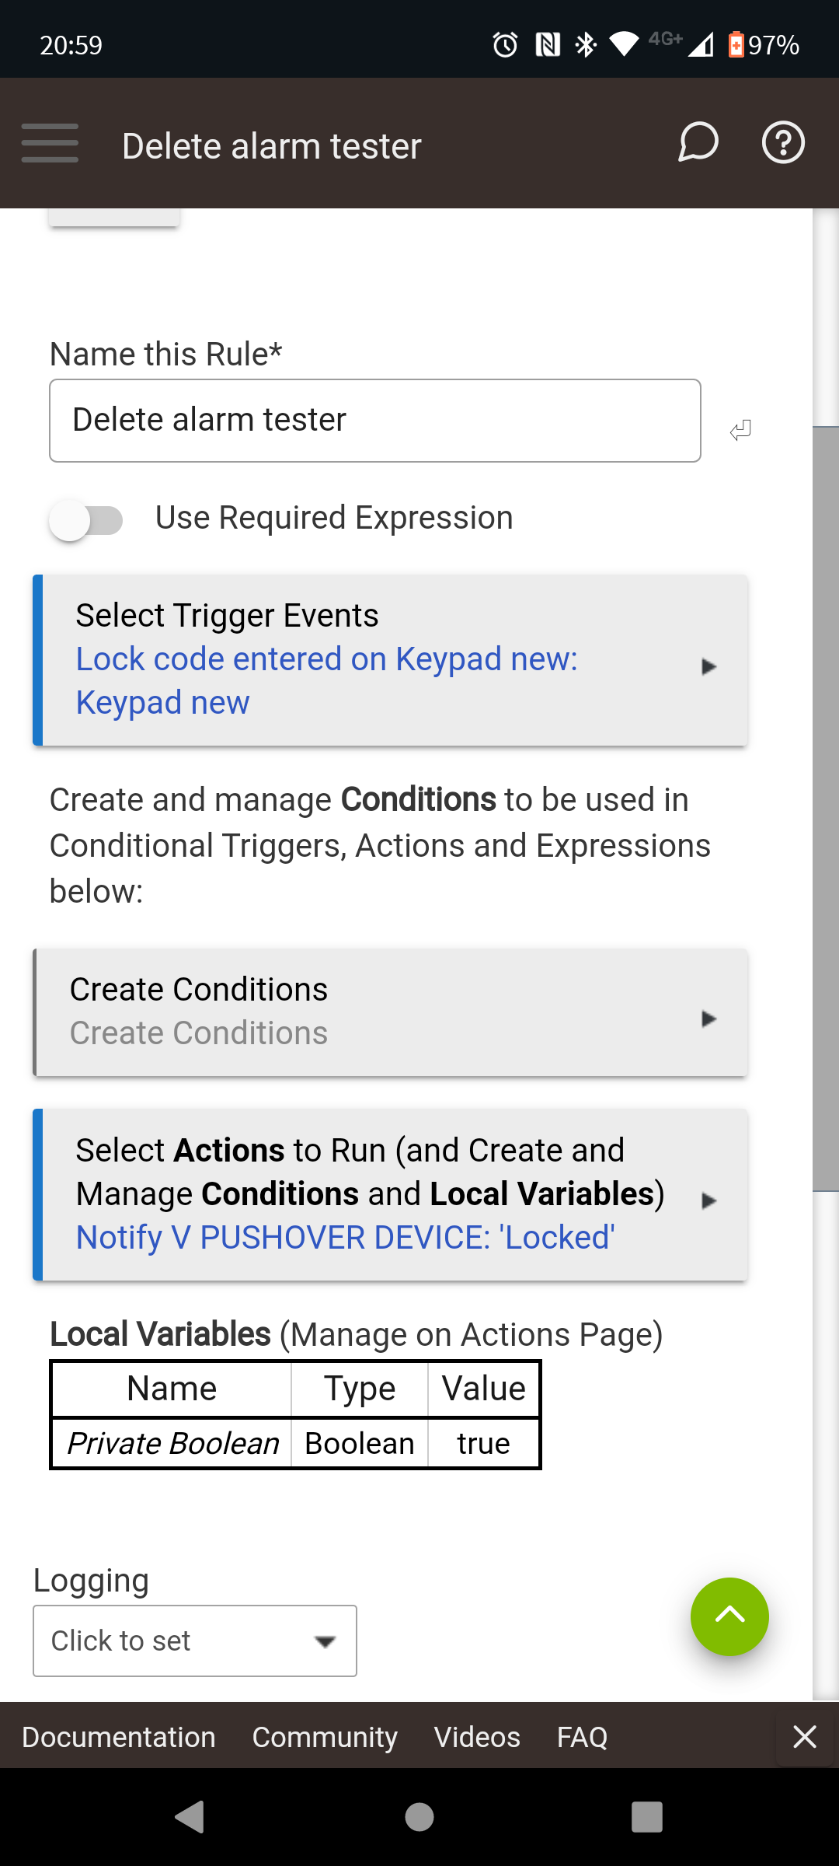Enable the Use Required Expression toggle
839x1866 pixels.
click(x=86, y=520)
